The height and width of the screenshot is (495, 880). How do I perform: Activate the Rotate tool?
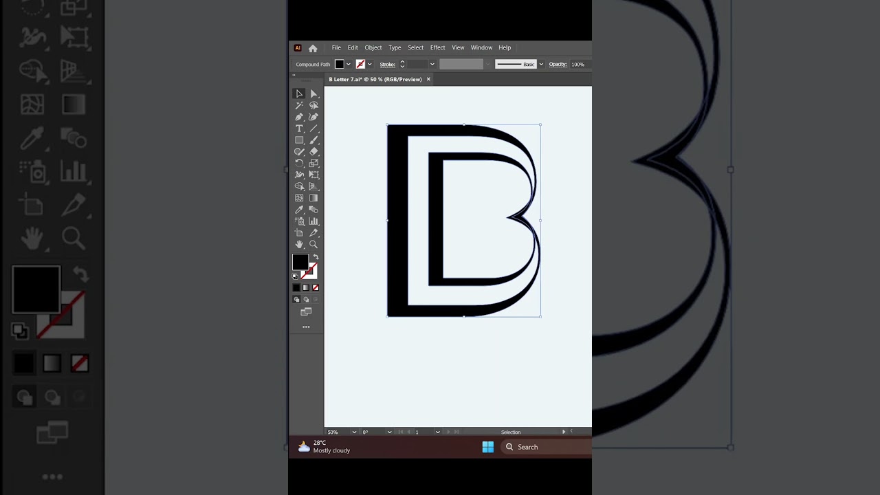(x=299, y=163)
